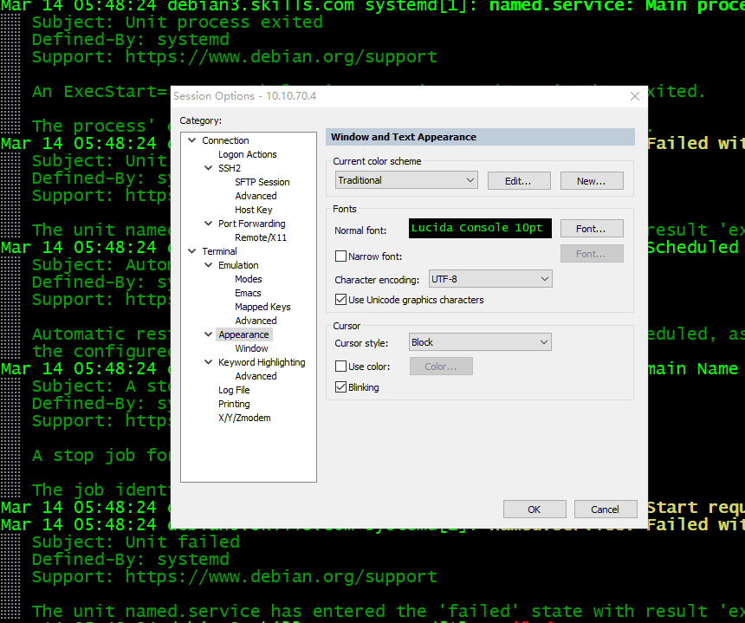This screenshot has height=623, width=745.
Task: Click Edit... for the color scheme
Action: coord(519,180)
